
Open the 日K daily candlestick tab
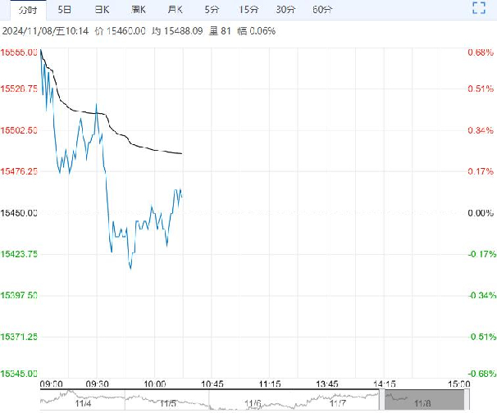click(x=102, y=10)
